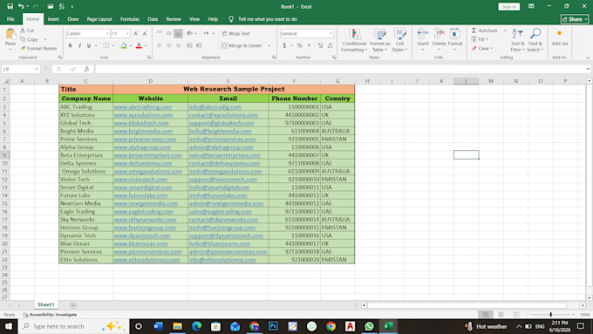Image resolution: width=593 pixels, height=334 pixels.
Task: Apply Percent Style format
Action: pos(299,45)
